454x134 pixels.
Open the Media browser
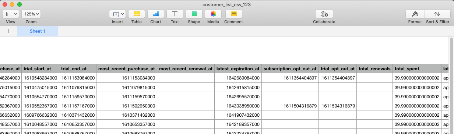click(x=213, y=14)
